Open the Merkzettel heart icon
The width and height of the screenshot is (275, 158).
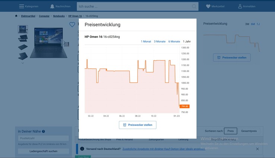208,6
